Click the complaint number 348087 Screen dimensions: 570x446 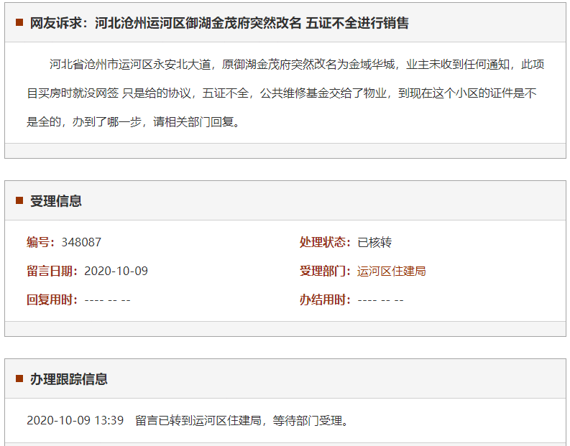(x=81, y=243)
